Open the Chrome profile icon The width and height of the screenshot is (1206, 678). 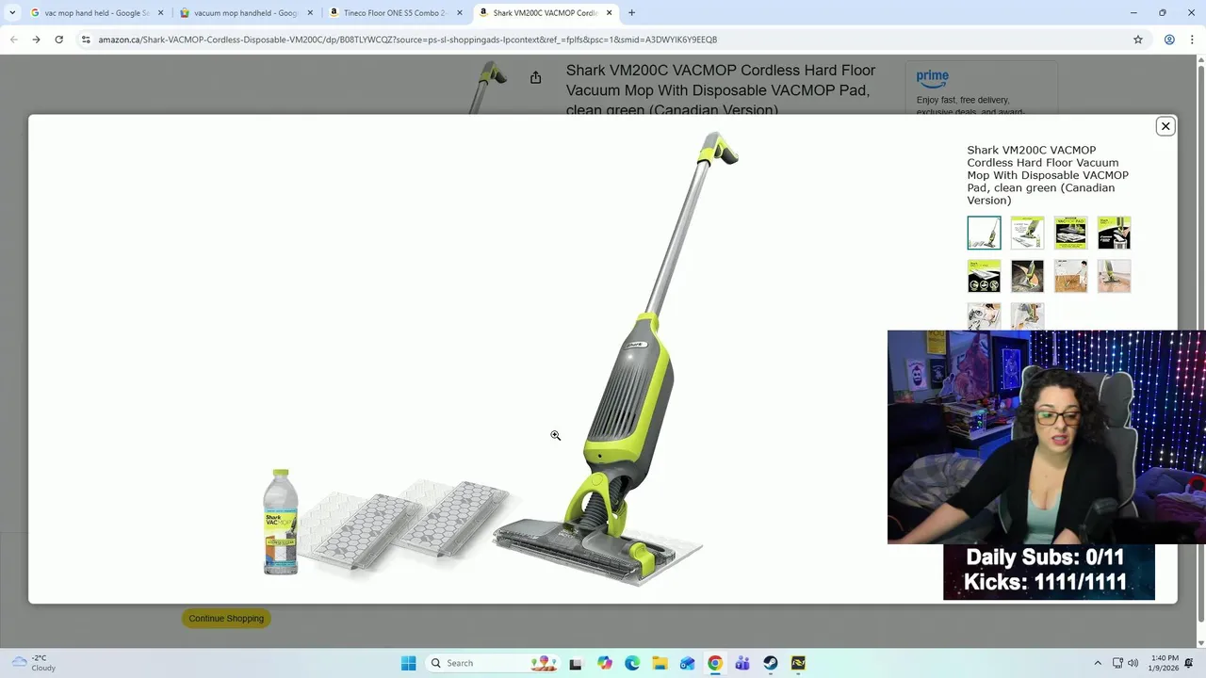[1169, 40]
